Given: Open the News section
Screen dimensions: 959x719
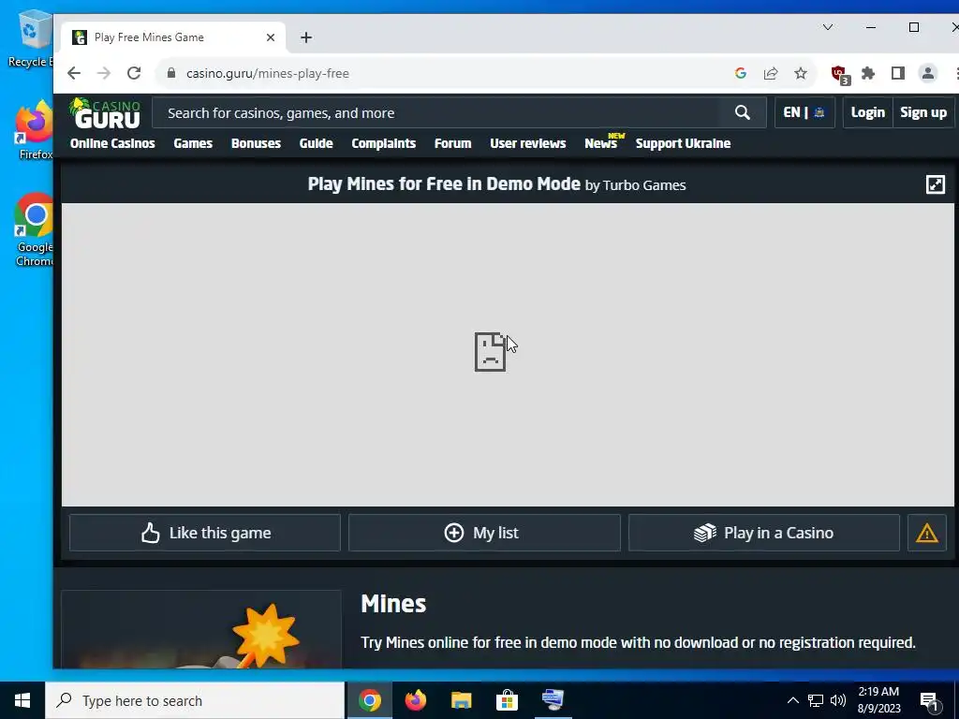Looking at the screenshot, I should 600,143.
